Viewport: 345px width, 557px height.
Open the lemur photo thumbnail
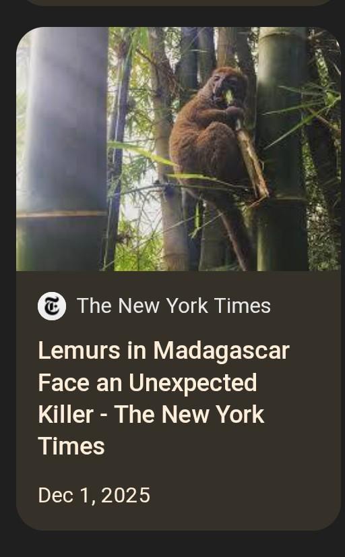179,149
